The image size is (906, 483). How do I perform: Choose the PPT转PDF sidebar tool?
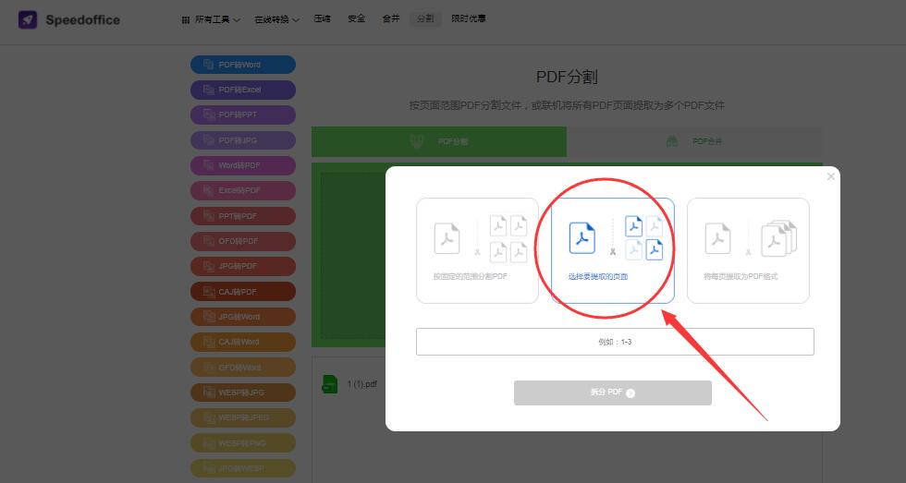243,216
